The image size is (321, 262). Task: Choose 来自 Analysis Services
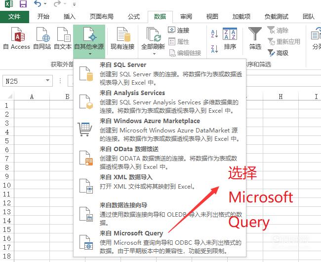[x=160, y=101]
